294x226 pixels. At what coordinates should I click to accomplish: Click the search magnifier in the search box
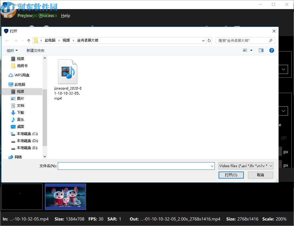click(271, 40)
